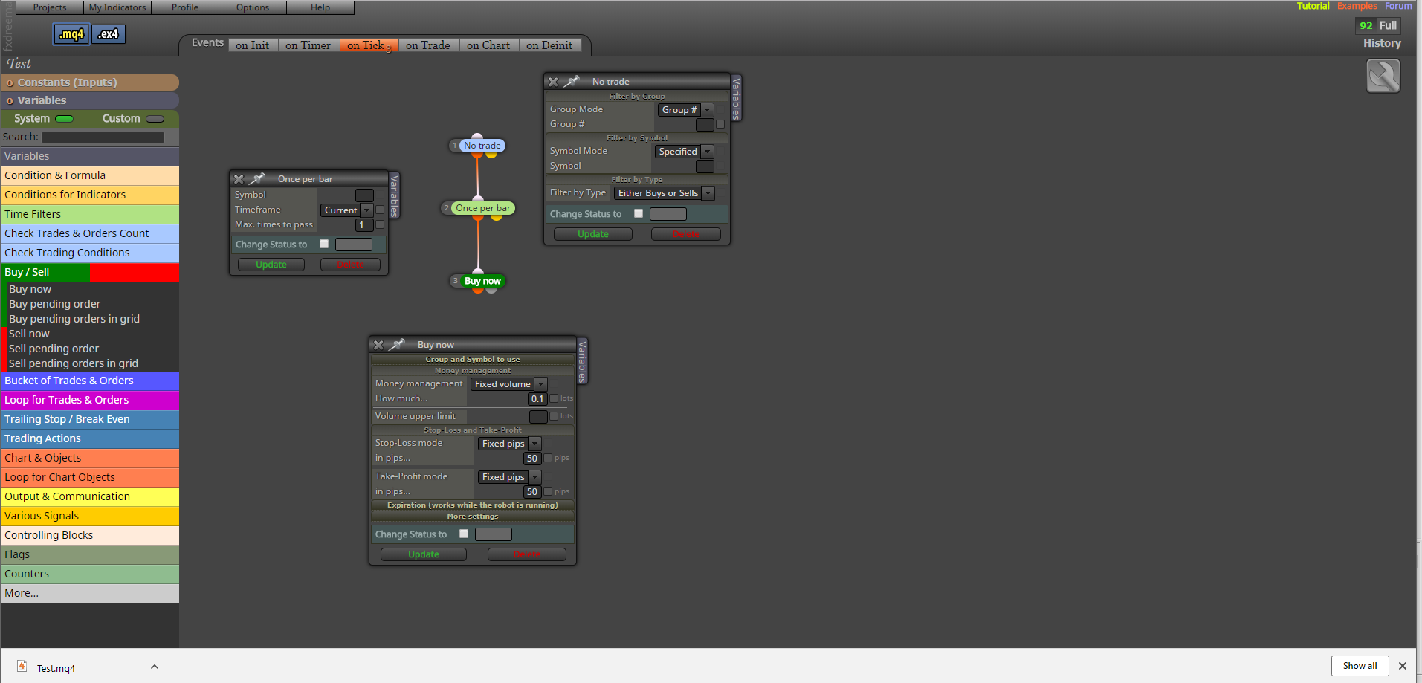The width and height of the screenshot is (1422, 683).
Task: Click the Change Status color swatch in Once per bar
Action: (x=354, y=245)
